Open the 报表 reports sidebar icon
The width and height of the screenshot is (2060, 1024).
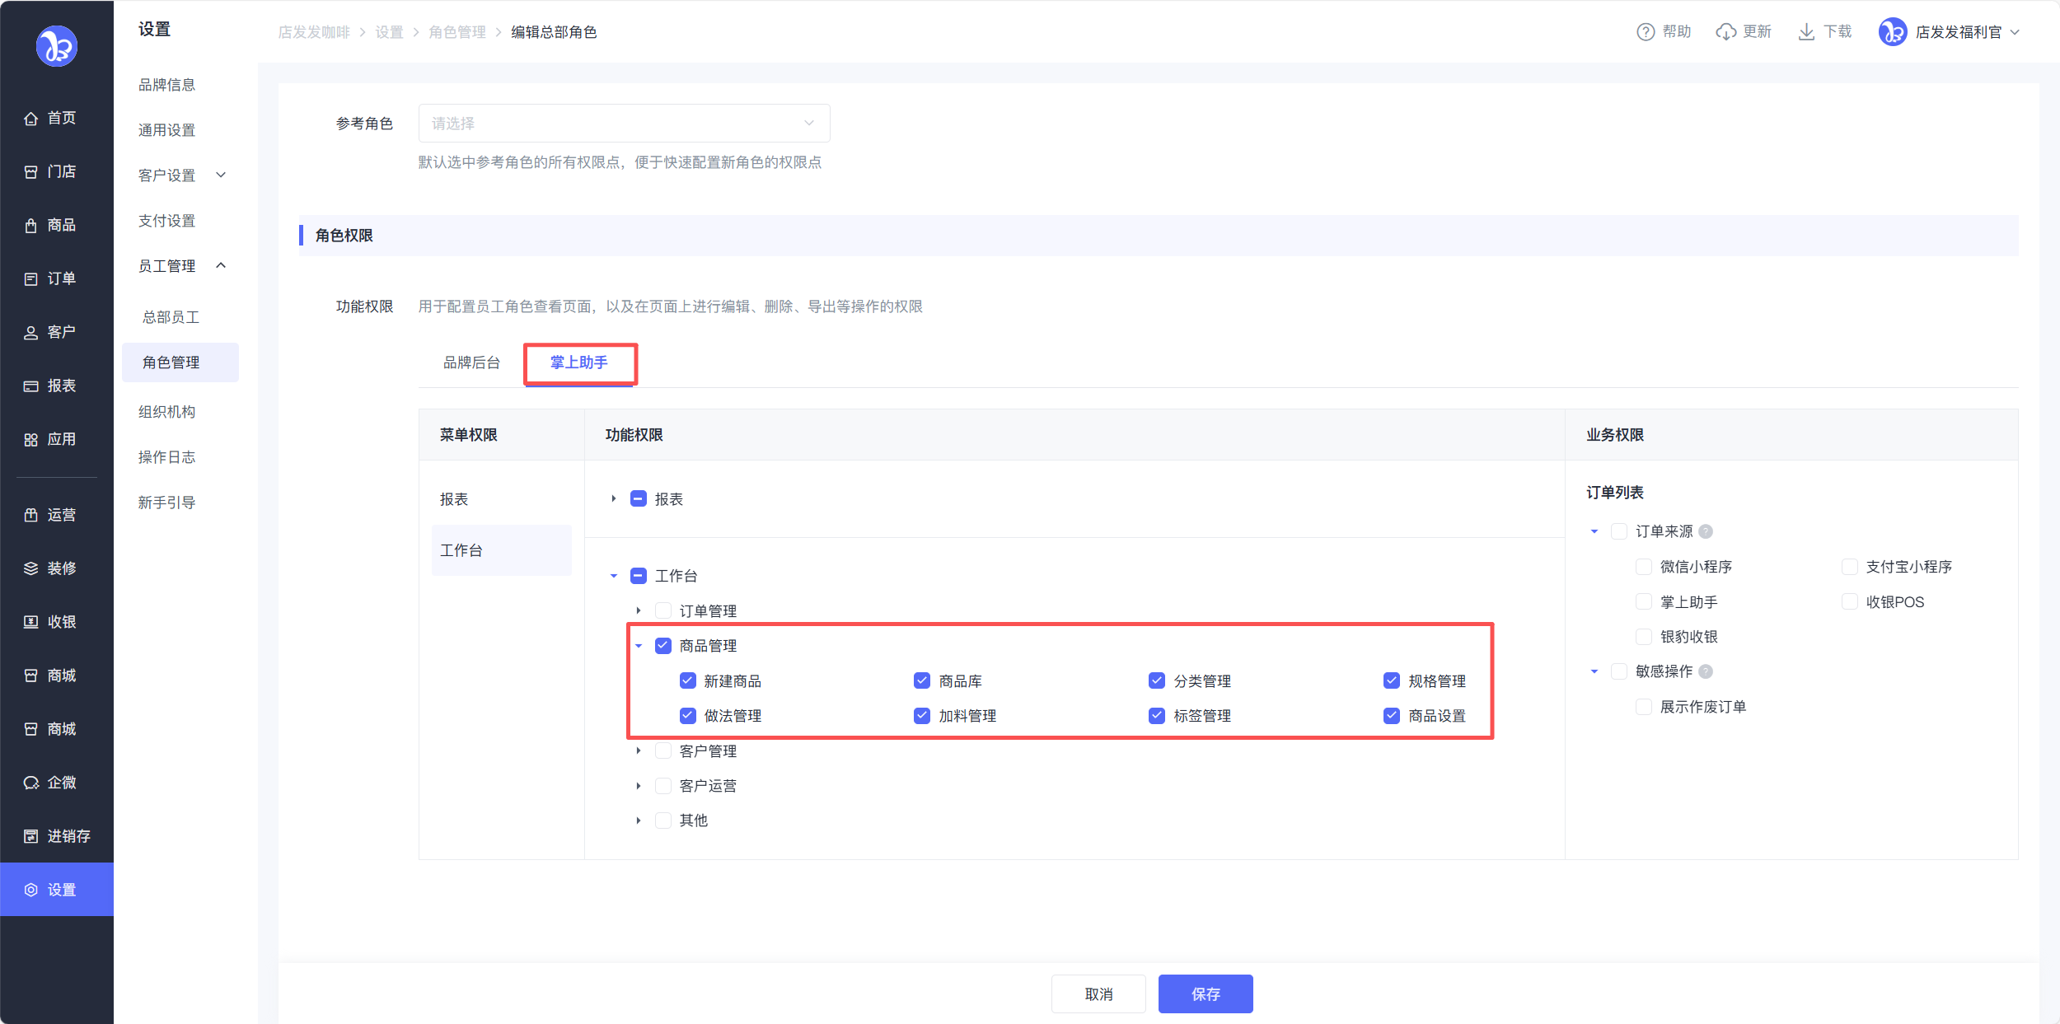coord(31,386)
